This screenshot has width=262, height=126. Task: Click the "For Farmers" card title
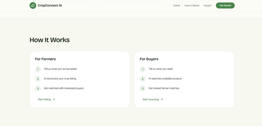coord(45,59)
